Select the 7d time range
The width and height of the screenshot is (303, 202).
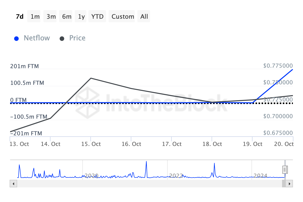click(20, 17)
